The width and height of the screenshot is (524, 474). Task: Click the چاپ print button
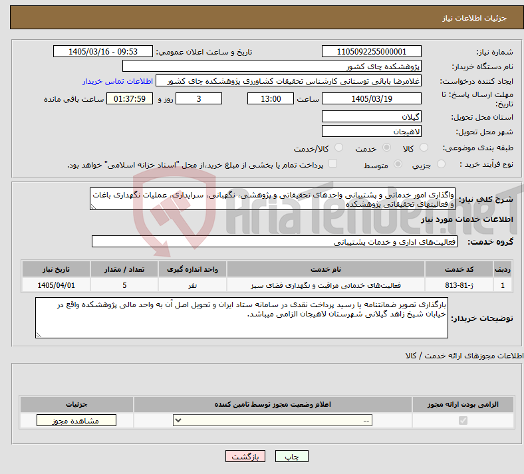point(292,456)
